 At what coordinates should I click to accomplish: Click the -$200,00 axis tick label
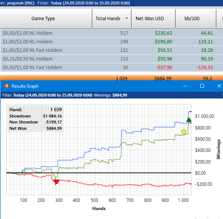204,184
